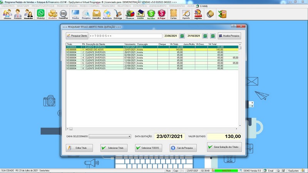308x173 pixels.
Task: Click the client filter field showing TODOS
Action: tap(126, 36)
